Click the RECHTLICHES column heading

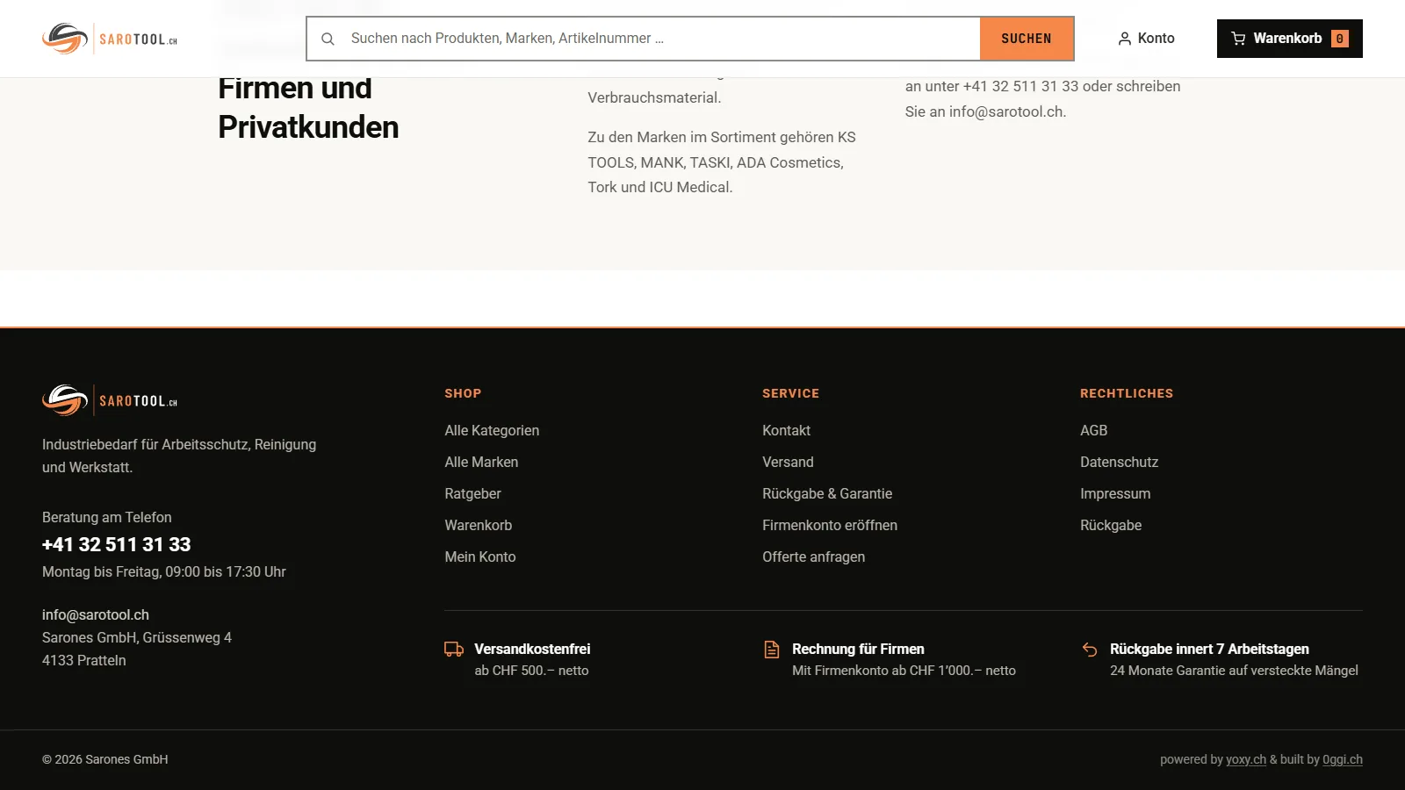pyautogui.click(x=1127, y=393)
